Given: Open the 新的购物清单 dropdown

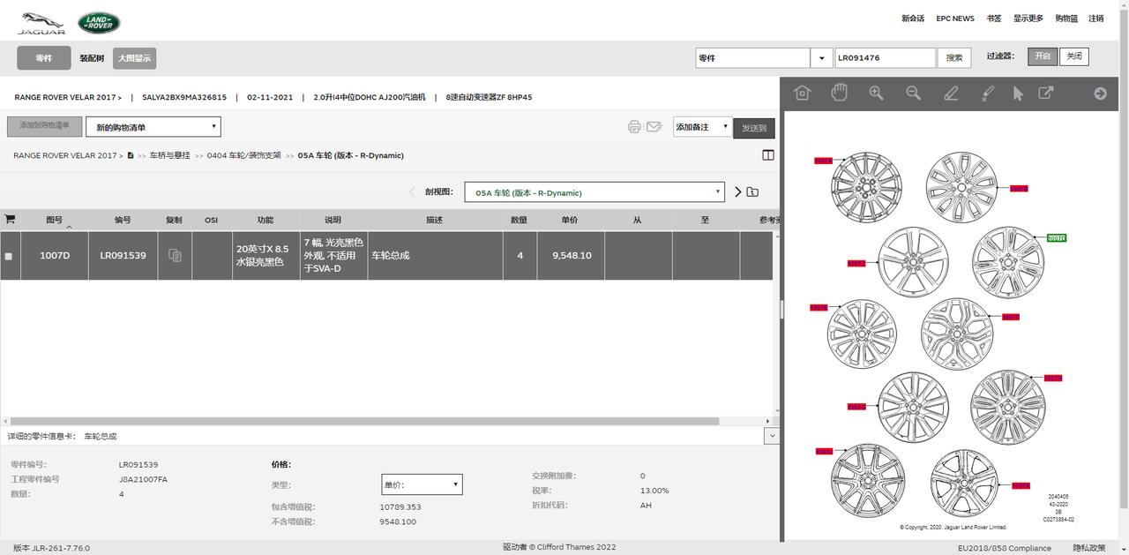Looking at the screenshot, I should (153, 127).
